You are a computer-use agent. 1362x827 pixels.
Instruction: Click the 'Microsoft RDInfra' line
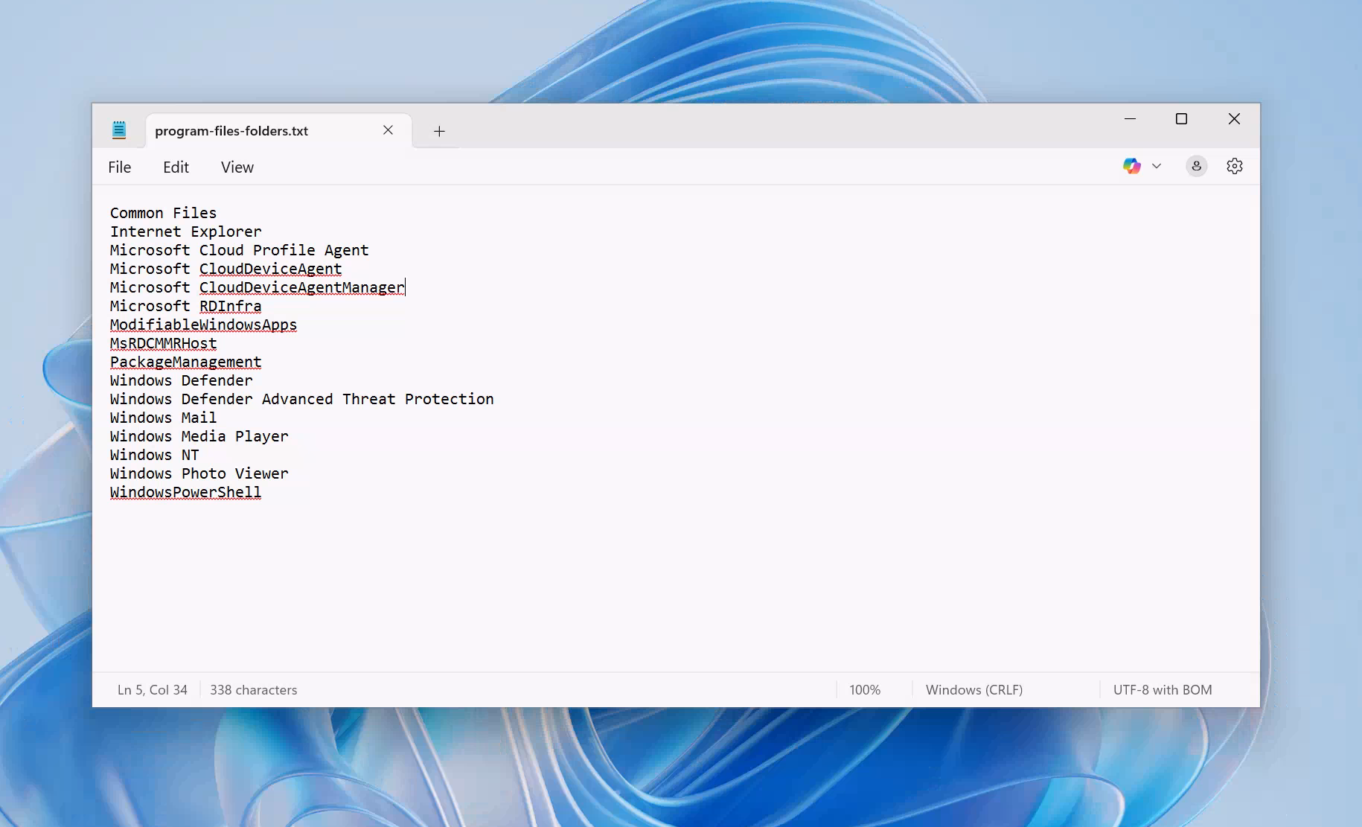(x=186, y=306)
